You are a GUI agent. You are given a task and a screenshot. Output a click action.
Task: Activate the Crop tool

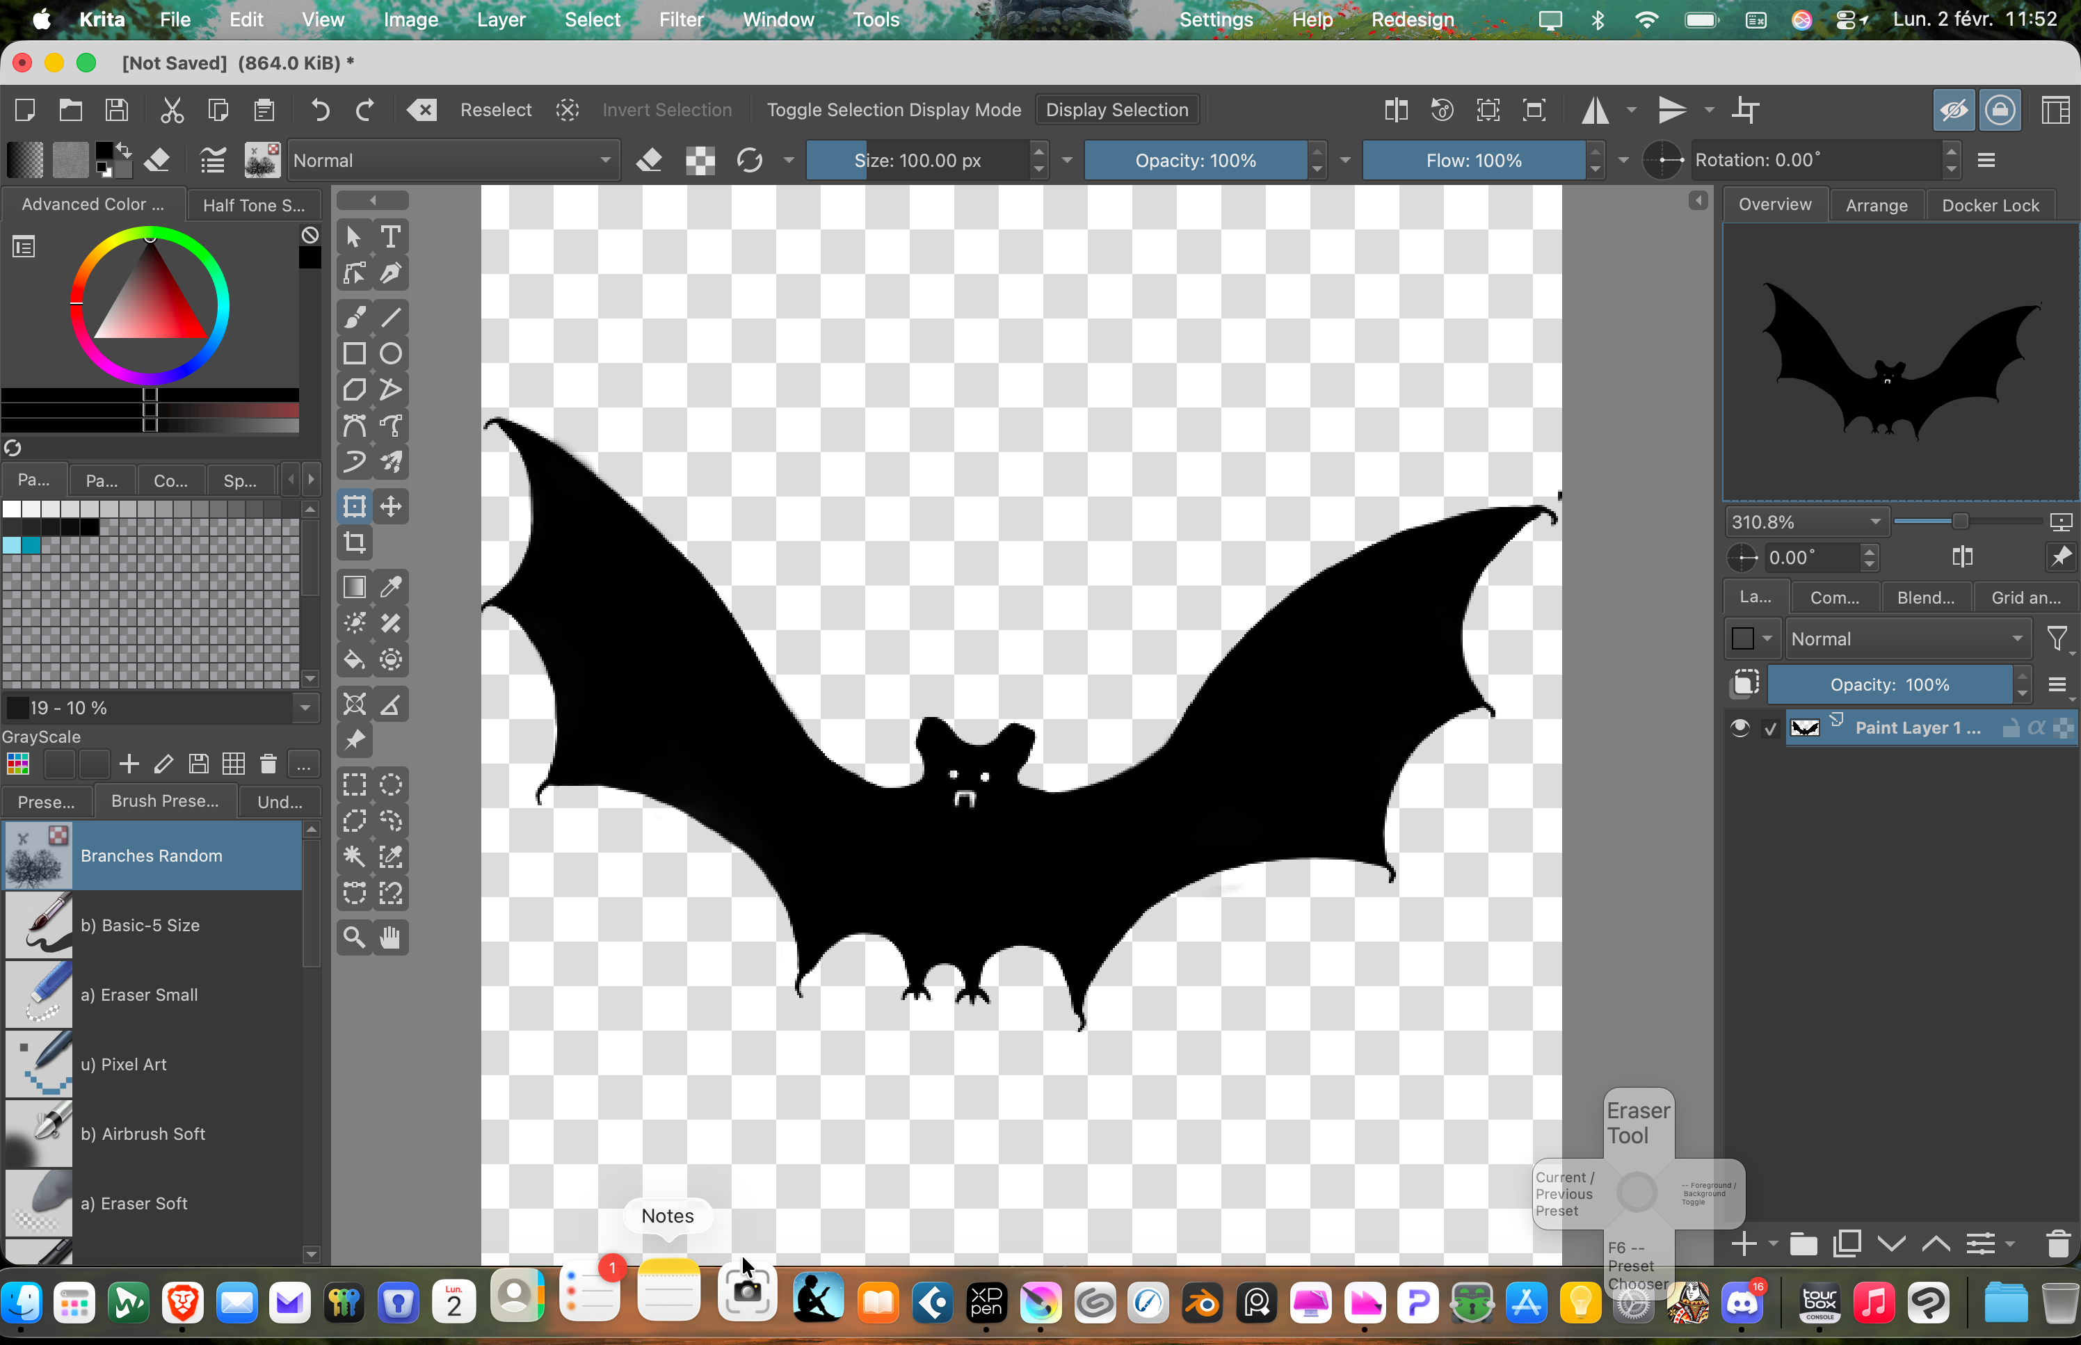pos(355,543)
